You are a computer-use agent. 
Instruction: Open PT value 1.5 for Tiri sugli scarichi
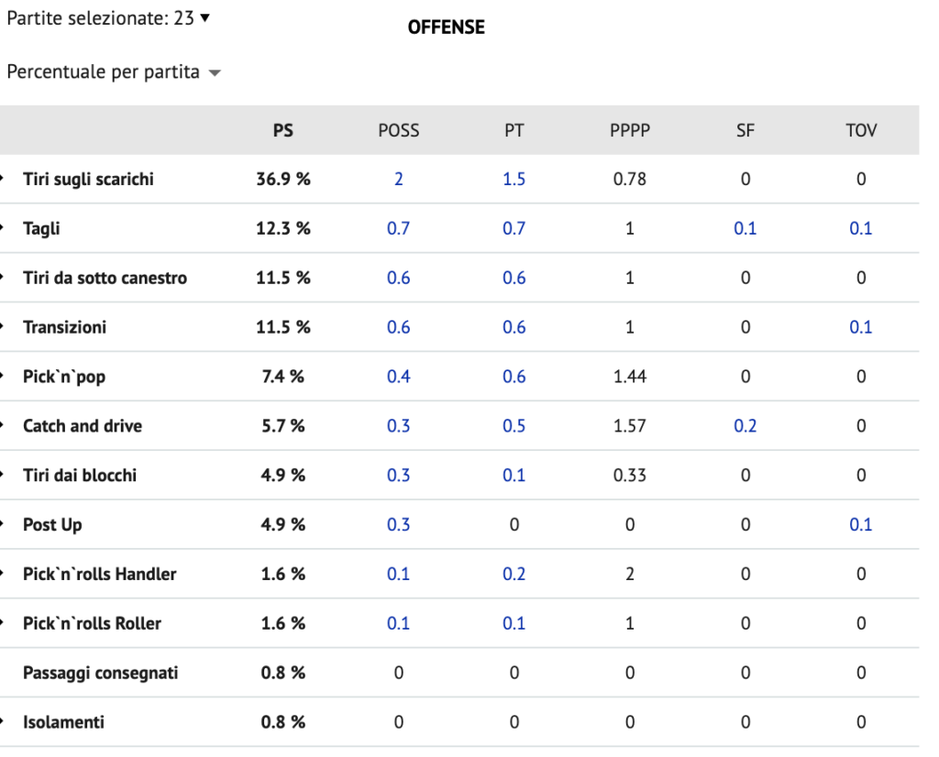point(514,179)
